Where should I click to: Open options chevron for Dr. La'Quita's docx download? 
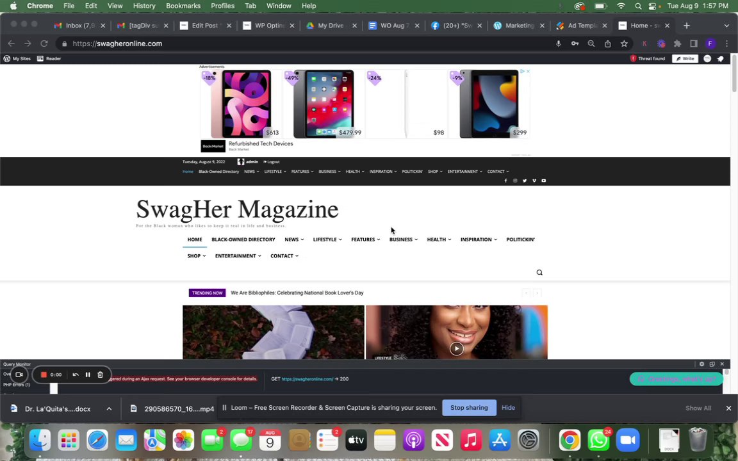click(x=109, y=408)
